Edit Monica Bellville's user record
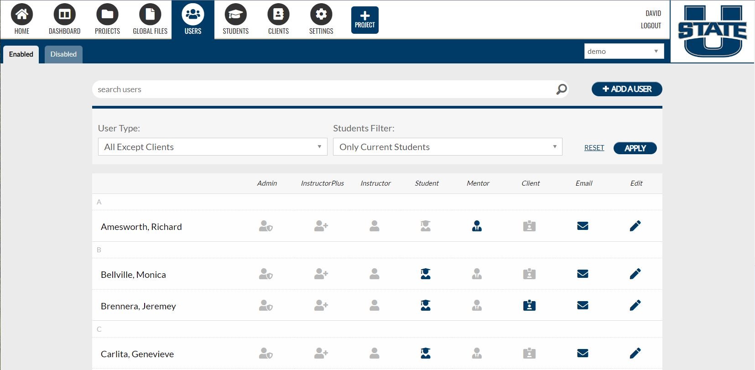This screenshot has height=370, width=755. [635, 274]
